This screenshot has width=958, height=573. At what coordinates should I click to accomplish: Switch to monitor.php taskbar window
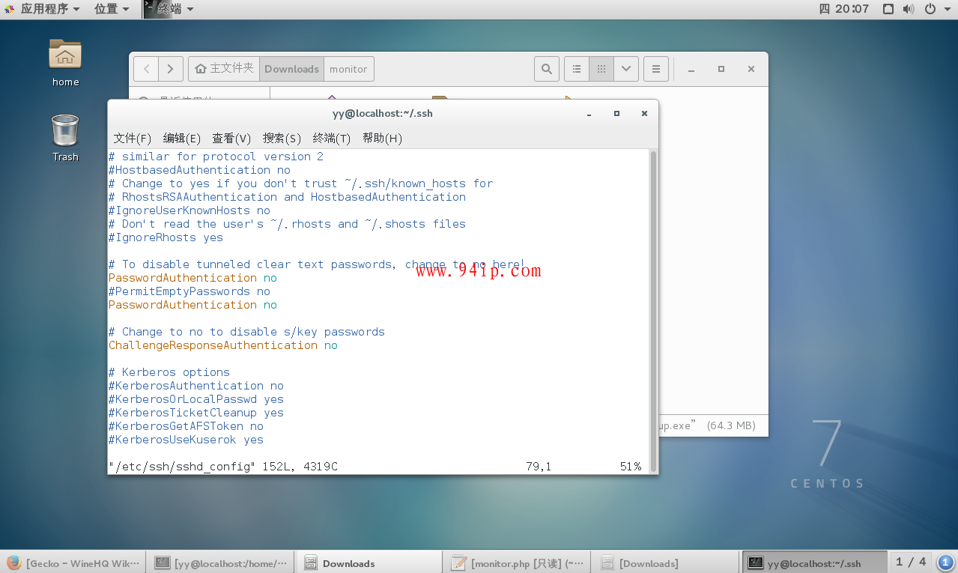pyautogui.click(x=517, y=563)
